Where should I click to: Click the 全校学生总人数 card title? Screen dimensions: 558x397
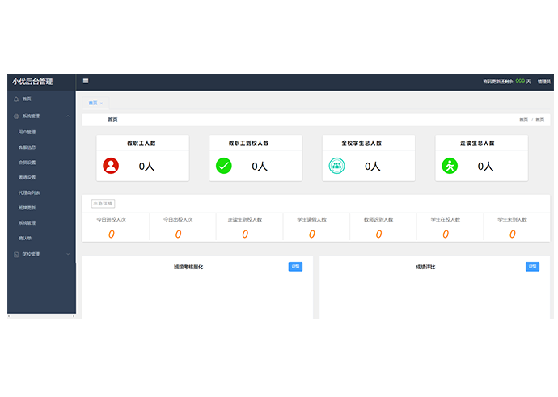361,143
